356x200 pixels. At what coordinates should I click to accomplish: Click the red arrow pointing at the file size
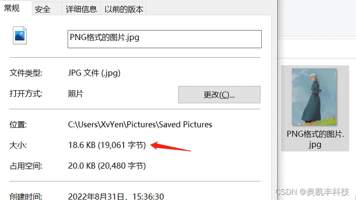pyautogui.click(x=171, y=146)
